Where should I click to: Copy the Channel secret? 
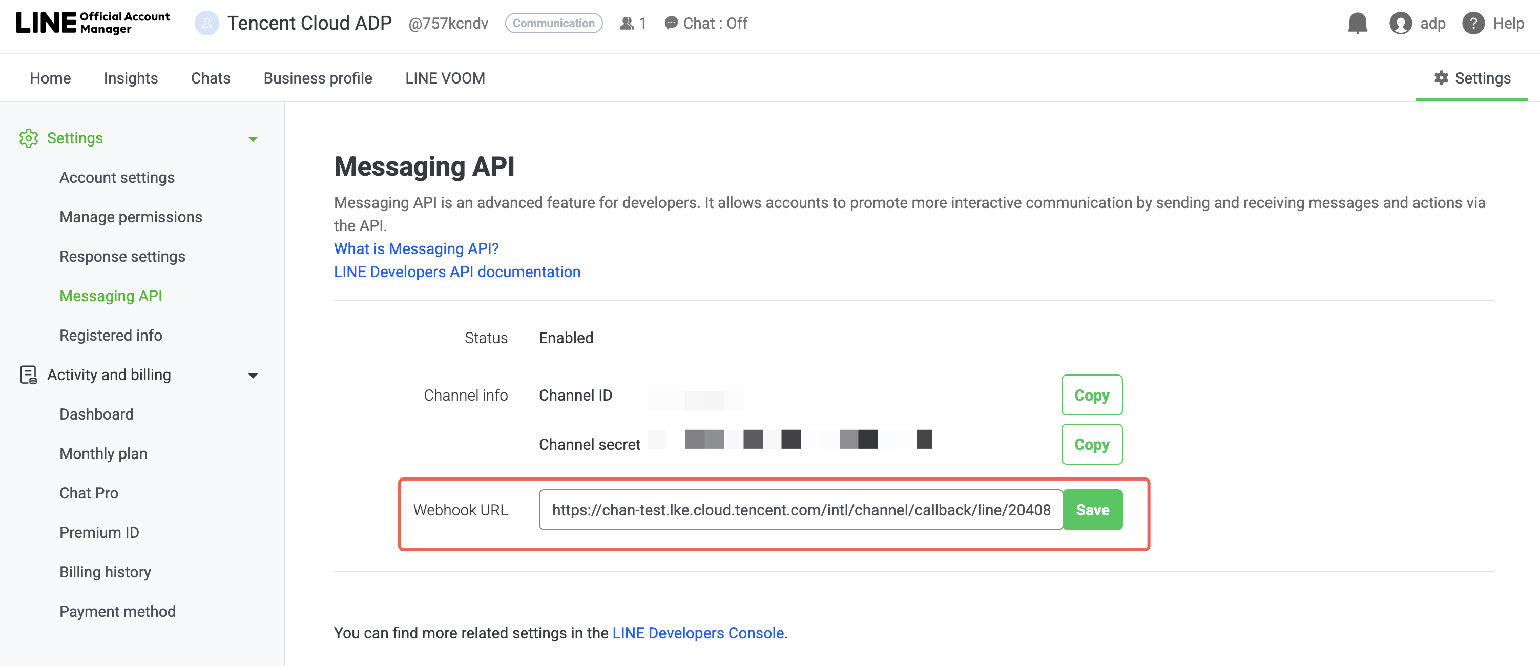1091,444
